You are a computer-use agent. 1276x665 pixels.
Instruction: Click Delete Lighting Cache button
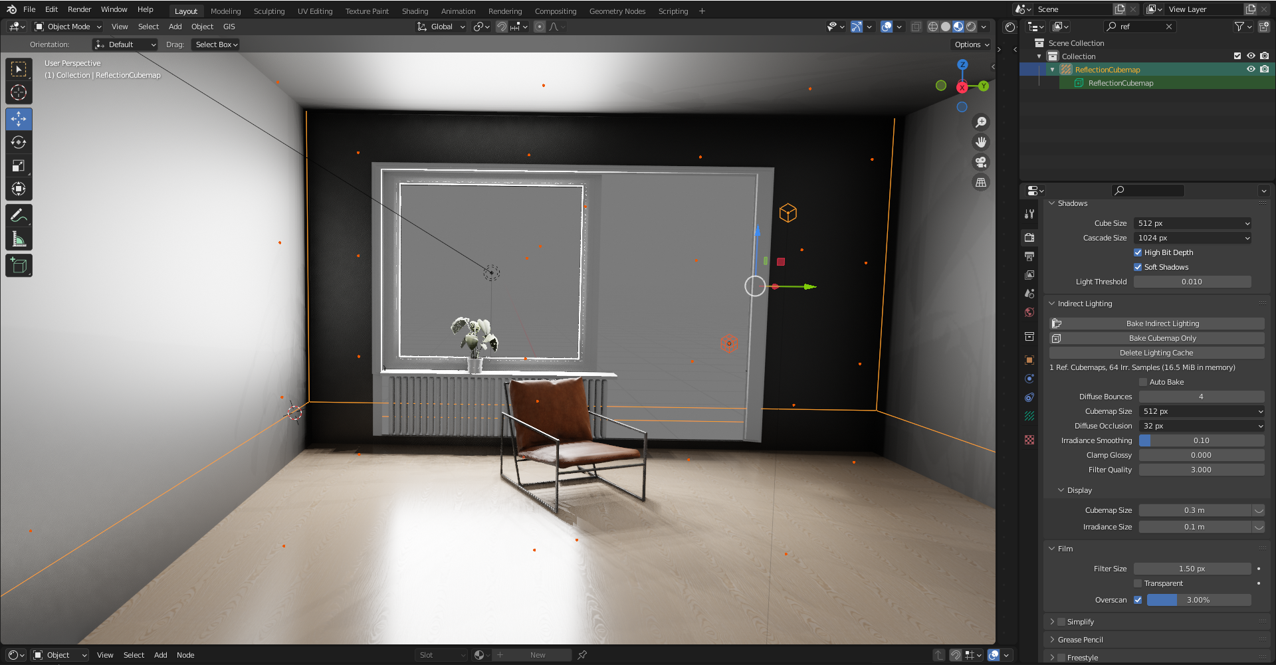tap(1157, 353)
